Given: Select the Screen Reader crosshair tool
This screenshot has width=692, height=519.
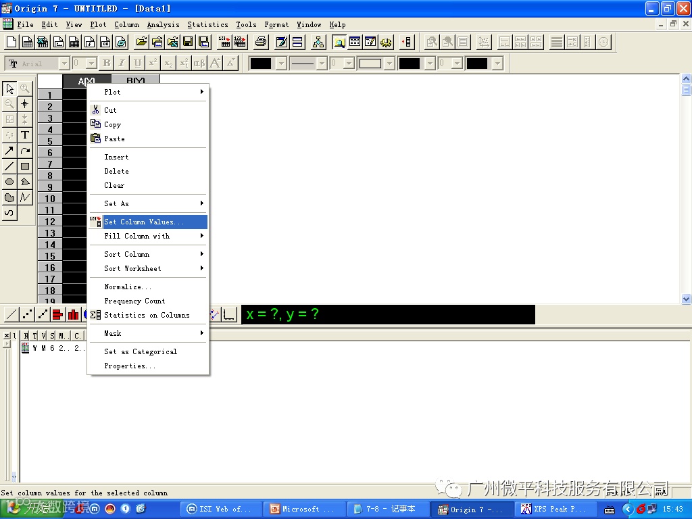Looking at the screenshot, I should click(25, 103).
